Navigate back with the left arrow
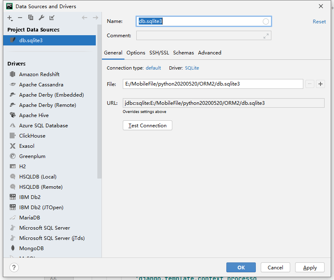 [x=85, y=18]
